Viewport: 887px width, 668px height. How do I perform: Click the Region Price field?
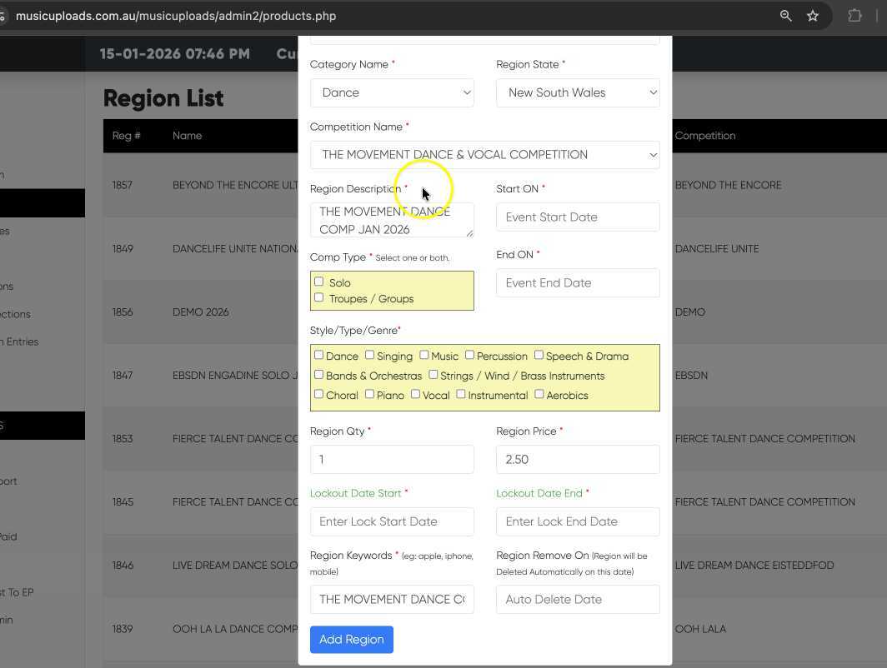(579, 460)
